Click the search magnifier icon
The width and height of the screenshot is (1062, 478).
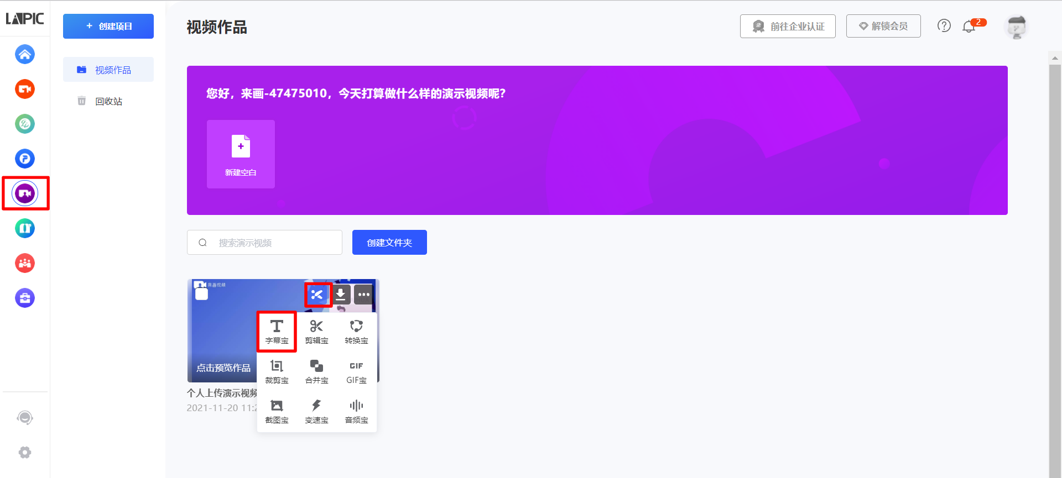coord(202,243)
